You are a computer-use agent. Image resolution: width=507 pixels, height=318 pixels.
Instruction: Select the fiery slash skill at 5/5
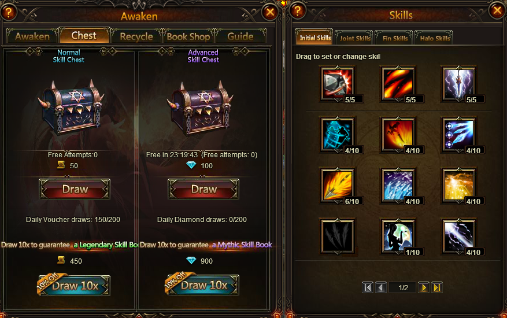pyautogui.click(x=398, y=83)
